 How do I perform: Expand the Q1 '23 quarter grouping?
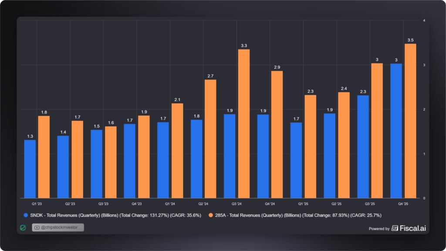tap(37, 203)
